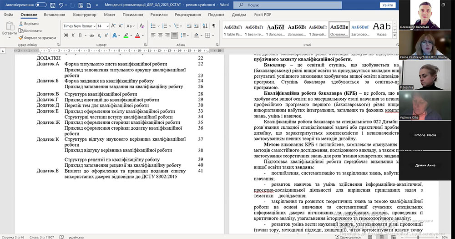This screenshot has height=239, width=455.
Task: Click the Save icon in title bar
Action: tap(52, 5)
